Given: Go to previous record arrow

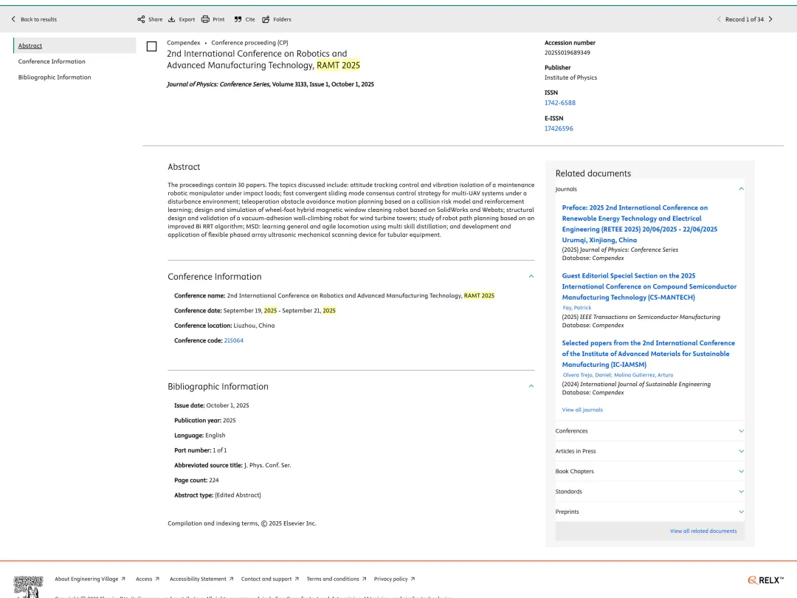Looking at the screenshot, I should coord(719,19).
